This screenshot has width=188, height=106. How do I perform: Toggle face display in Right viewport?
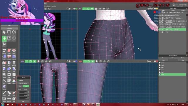(93, 62)
